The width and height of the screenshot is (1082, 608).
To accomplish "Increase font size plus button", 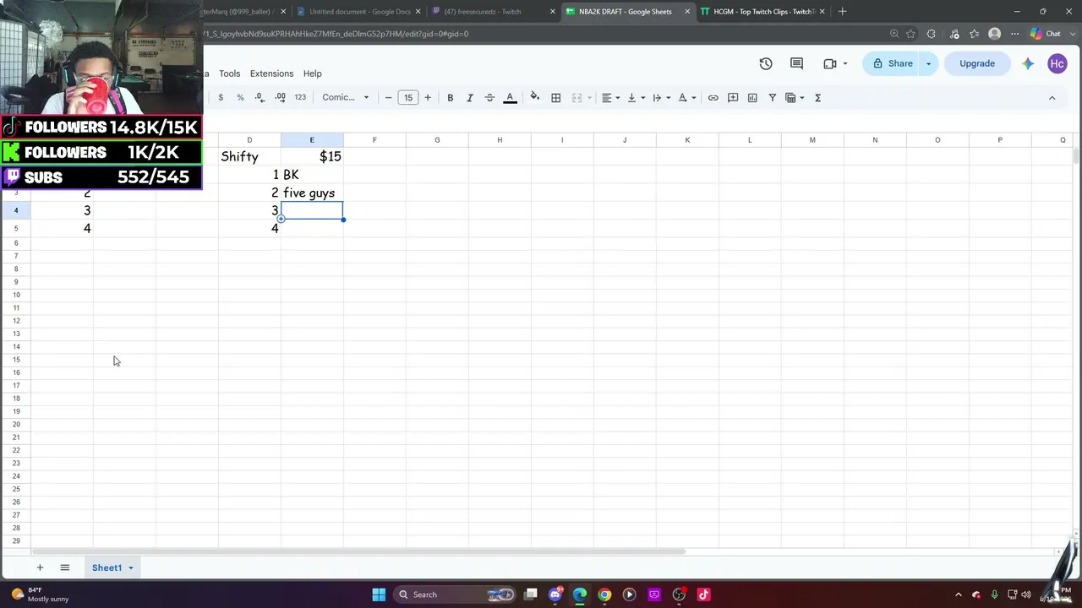I will (x=428, y=98).
